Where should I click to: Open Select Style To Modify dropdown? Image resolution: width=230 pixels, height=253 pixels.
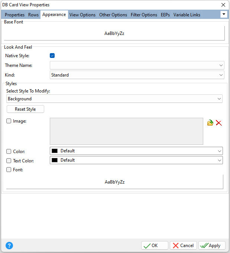point(114,99)
